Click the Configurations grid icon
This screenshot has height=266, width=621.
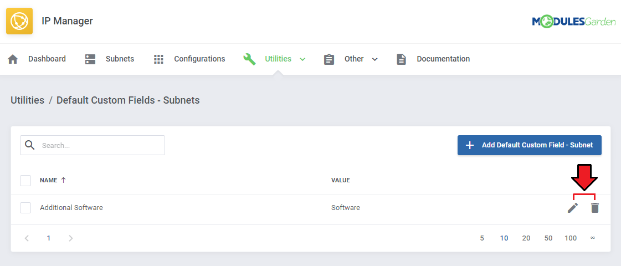click(158, 59)
